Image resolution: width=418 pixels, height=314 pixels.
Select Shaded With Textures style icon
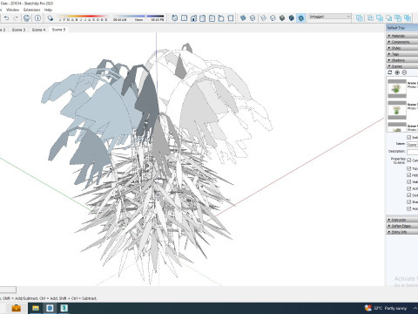click(x=292, y=18)
